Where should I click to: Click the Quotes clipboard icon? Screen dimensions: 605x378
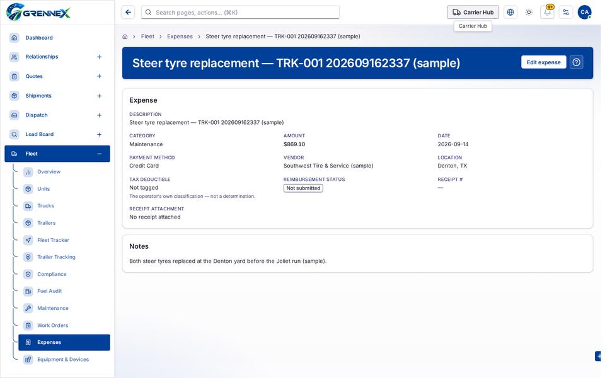point(14,76)
